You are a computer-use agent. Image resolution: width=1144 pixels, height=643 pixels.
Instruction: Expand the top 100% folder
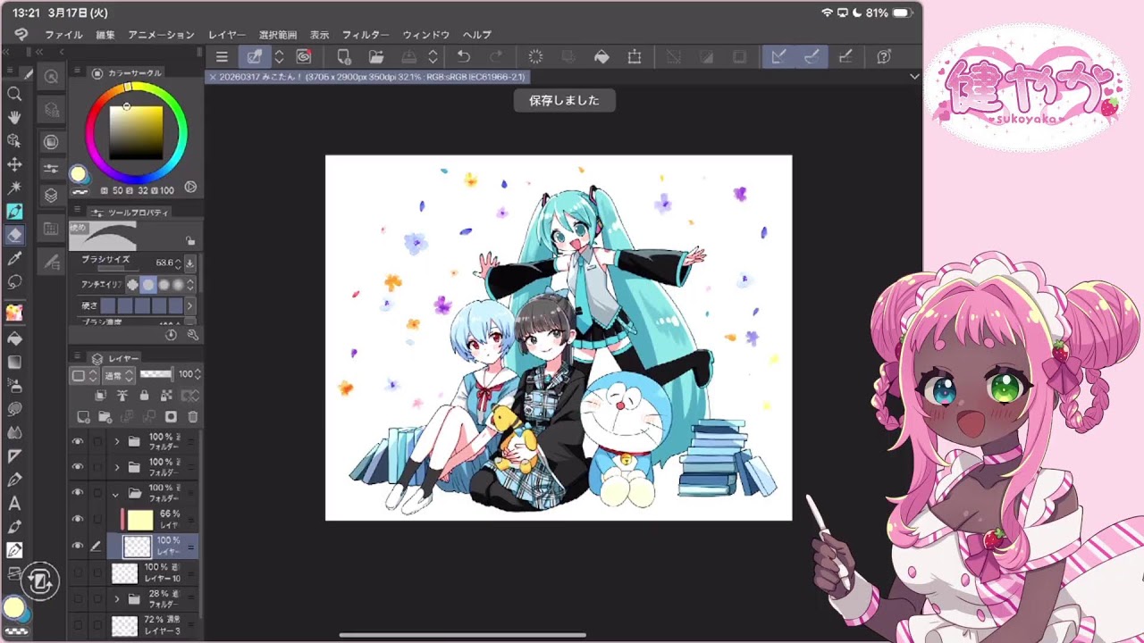(x=116, y=441)
